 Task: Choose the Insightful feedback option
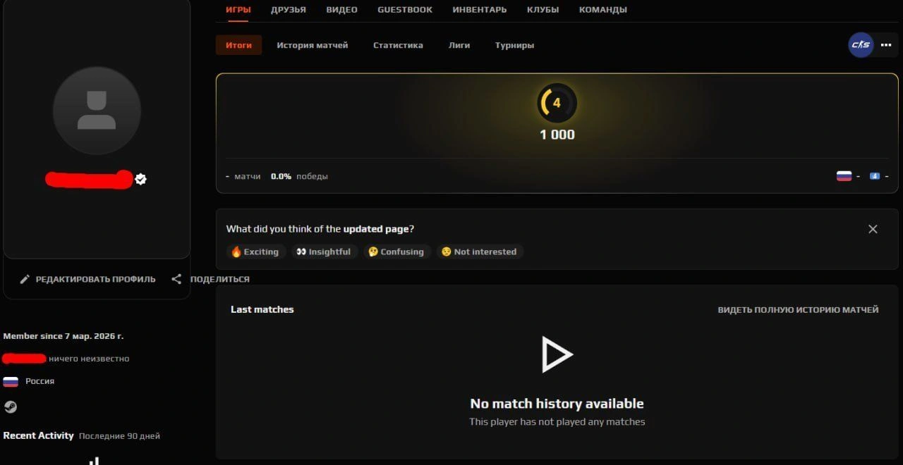[x=325, y=252]
